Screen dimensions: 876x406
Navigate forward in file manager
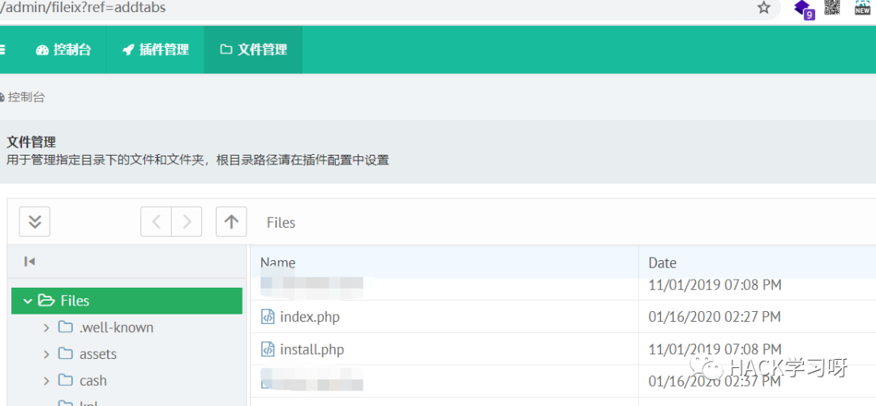pyautogui.click(x=187, y=221)
